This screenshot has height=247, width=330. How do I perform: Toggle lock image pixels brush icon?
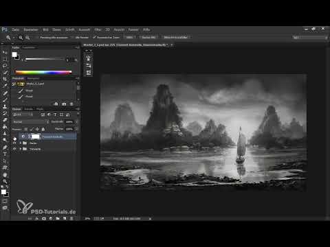tap(32, 129)
